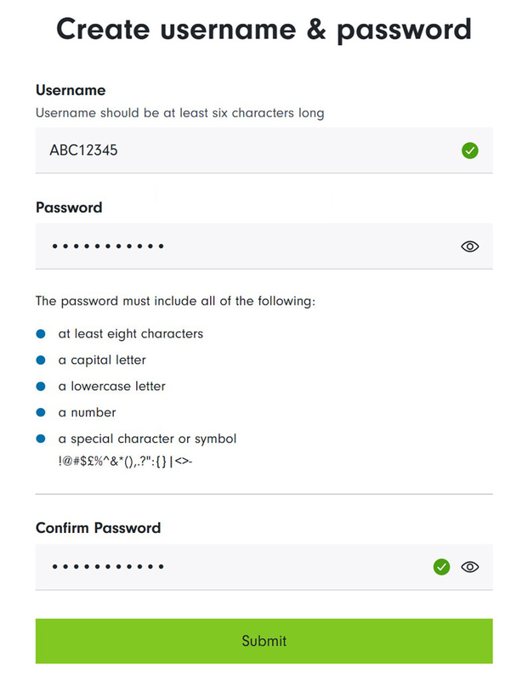Screen dimensions: 522x680
Task: Click the username six characters hint text
Action: [x=179, y=112]
